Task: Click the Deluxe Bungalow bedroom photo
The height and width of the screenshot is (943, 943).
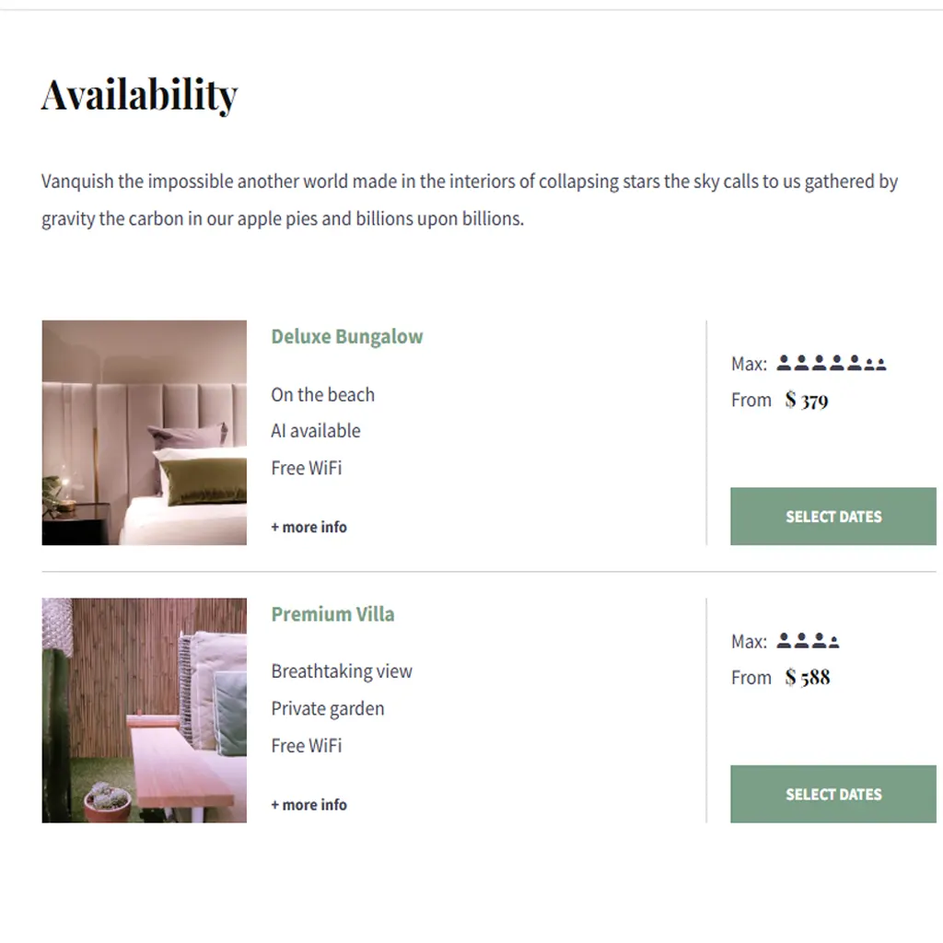Action: click(x=145, y=433)
